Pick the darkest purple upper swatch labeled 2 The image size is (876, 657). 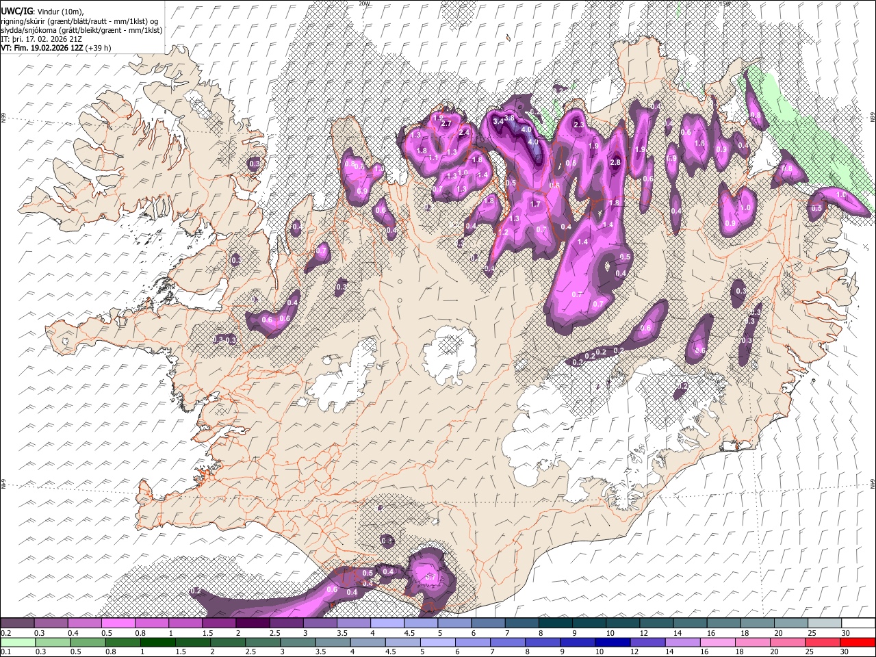252,623
